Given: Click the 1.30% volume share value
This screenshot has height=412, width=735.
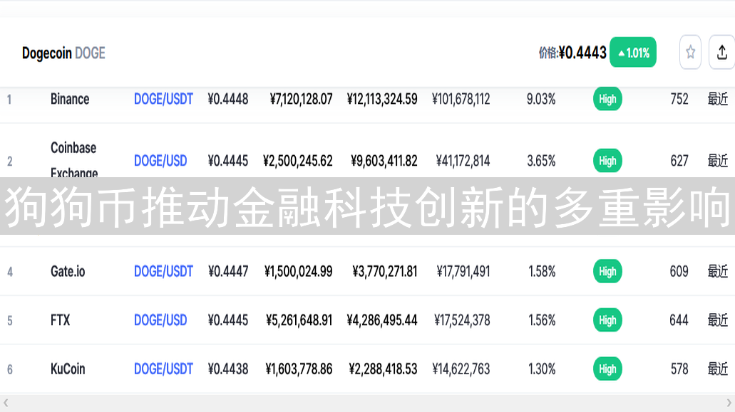Looking at the screenshot, I should coord(542,369).
